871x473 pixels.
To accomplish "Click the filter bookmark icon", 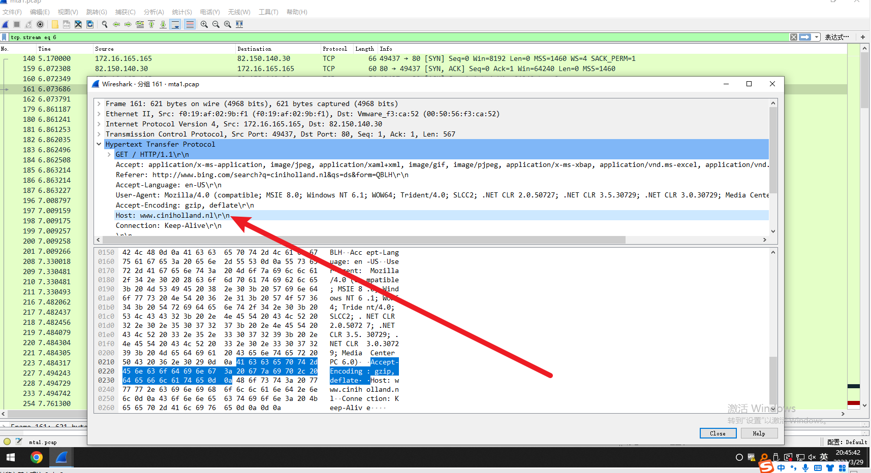I will [5, 37].
